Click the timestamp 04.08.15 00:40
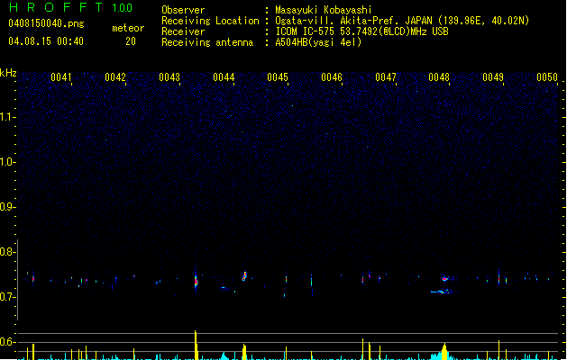 tap(46, 41)
